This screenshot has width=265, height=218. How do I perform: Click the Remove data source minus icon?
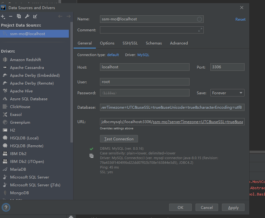(11, 16)
